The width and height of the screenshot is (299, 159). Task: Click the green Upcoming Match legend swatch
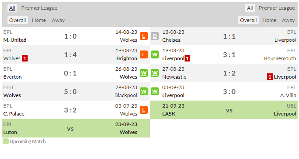tap(6, 141)
